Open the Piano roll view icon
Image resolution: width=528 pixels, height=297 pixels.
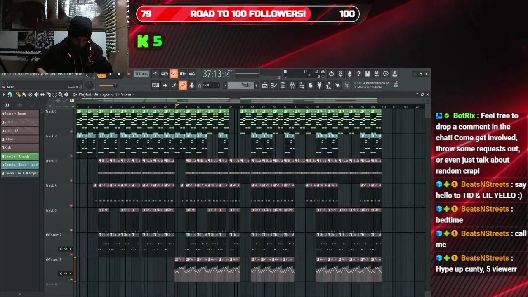(x=274, y=85)
